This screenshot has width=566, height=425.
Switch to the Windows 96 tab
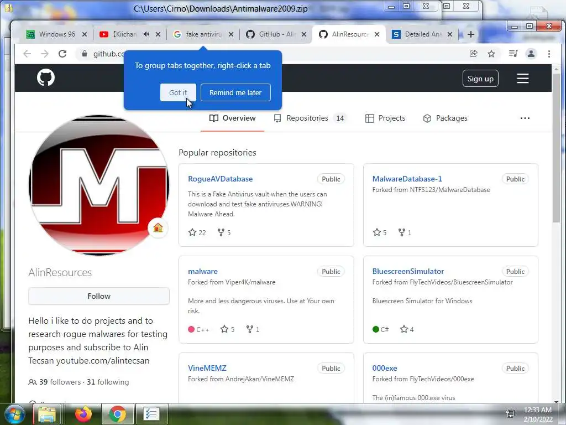tap(57, 34)
